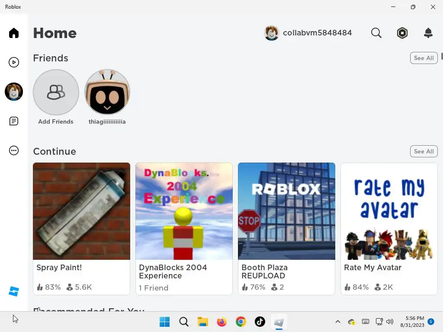Open the Robux hexagon icon
This screenshot has width=443, height=332.
coord(402,33)
